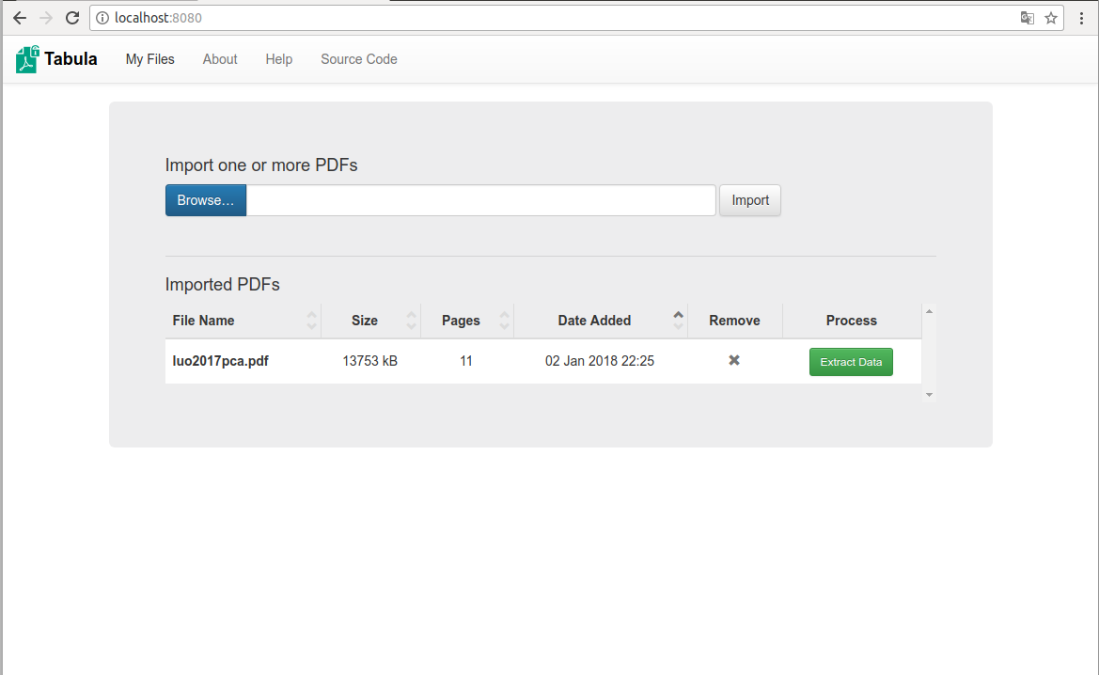1099x675 pixels.
Task: Click the Tabula brand name
Action: (x=71, y=59)
